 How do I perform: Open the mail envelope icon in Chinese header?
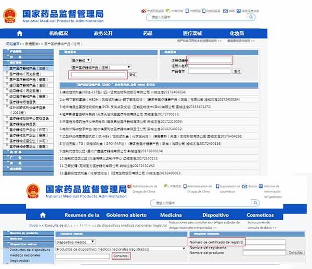click(x=225, y=11)
